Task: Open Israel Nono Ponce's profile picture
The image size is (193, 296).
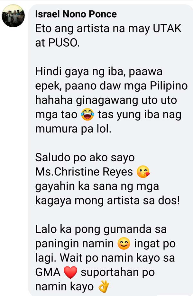Action: point(13,16)
